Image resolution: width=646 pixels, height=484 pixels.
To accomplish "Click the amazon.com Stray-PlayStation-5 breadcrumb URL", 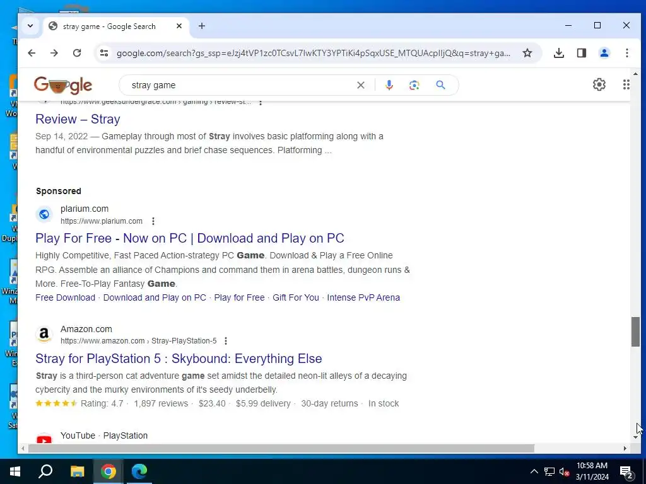I will click(138, 341).
